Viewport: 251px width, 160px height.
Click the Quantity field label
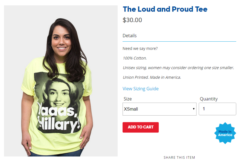pyautogui.click(x=208, y=99)
